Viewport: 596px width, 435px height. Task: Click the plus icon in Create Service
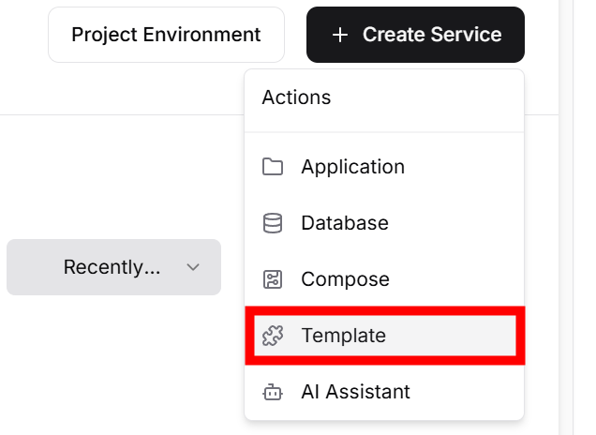339,35
